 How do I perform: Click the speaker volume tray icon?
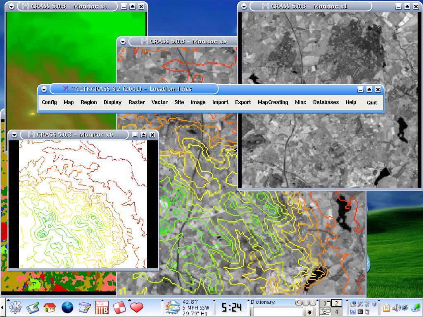[x=396, y=307]
